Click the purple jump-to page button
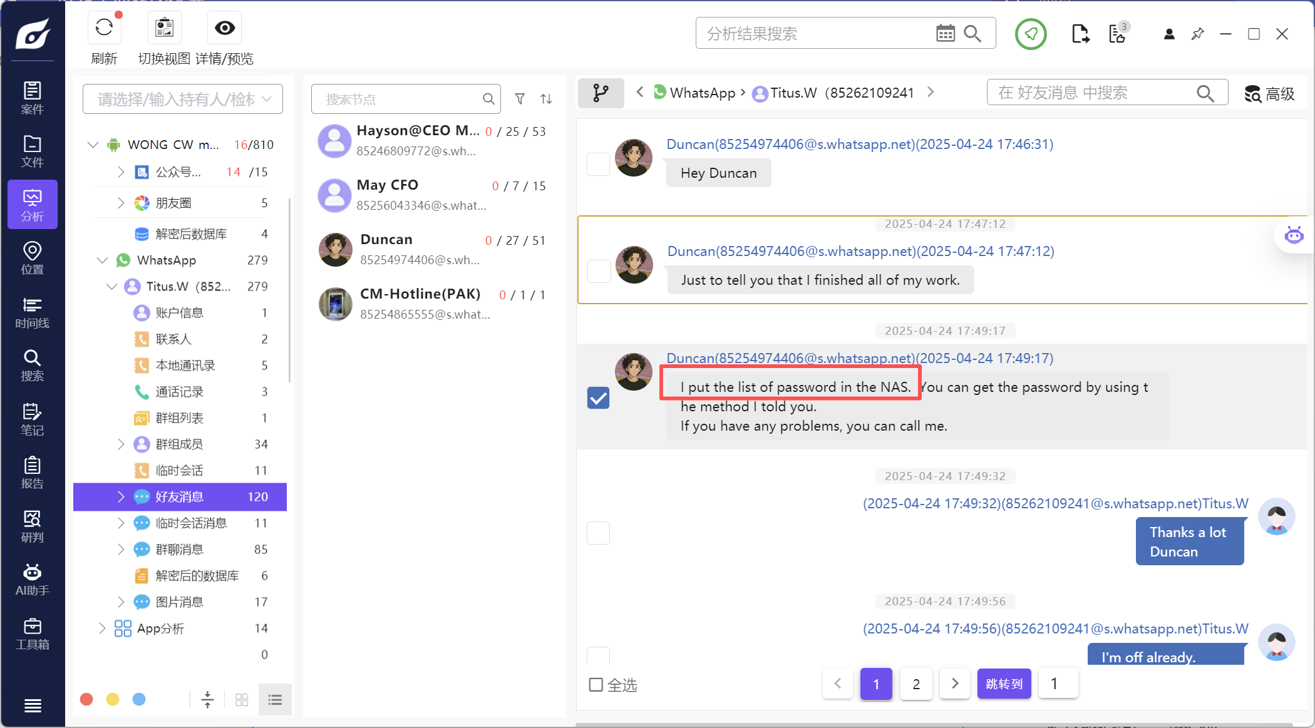The width and height of the screenshot is (1315, 728). [x=1004, y=684]
